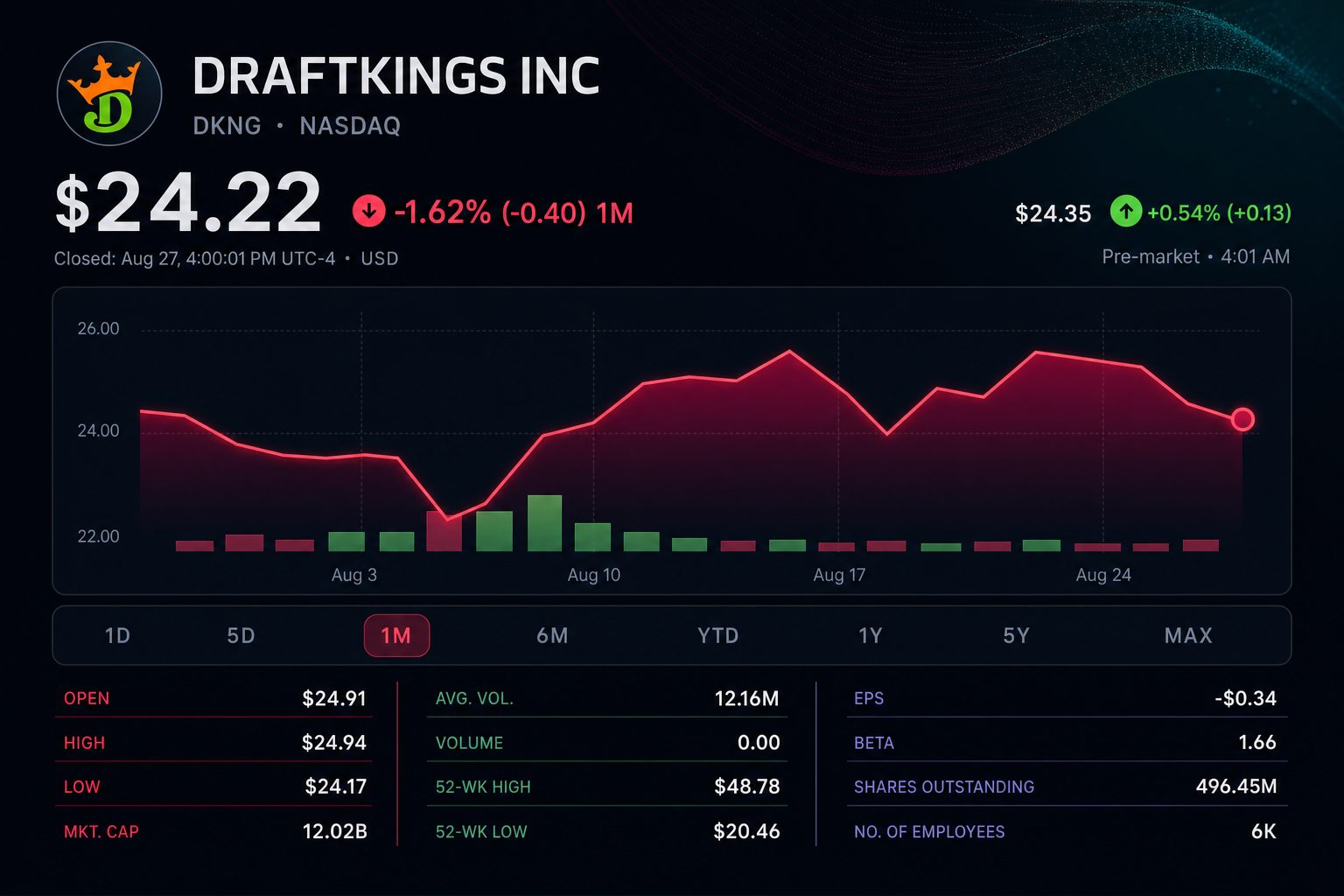Viewport: 1344px width, 896px height.
Task: Click the EPS stat label
Action: 869,698
